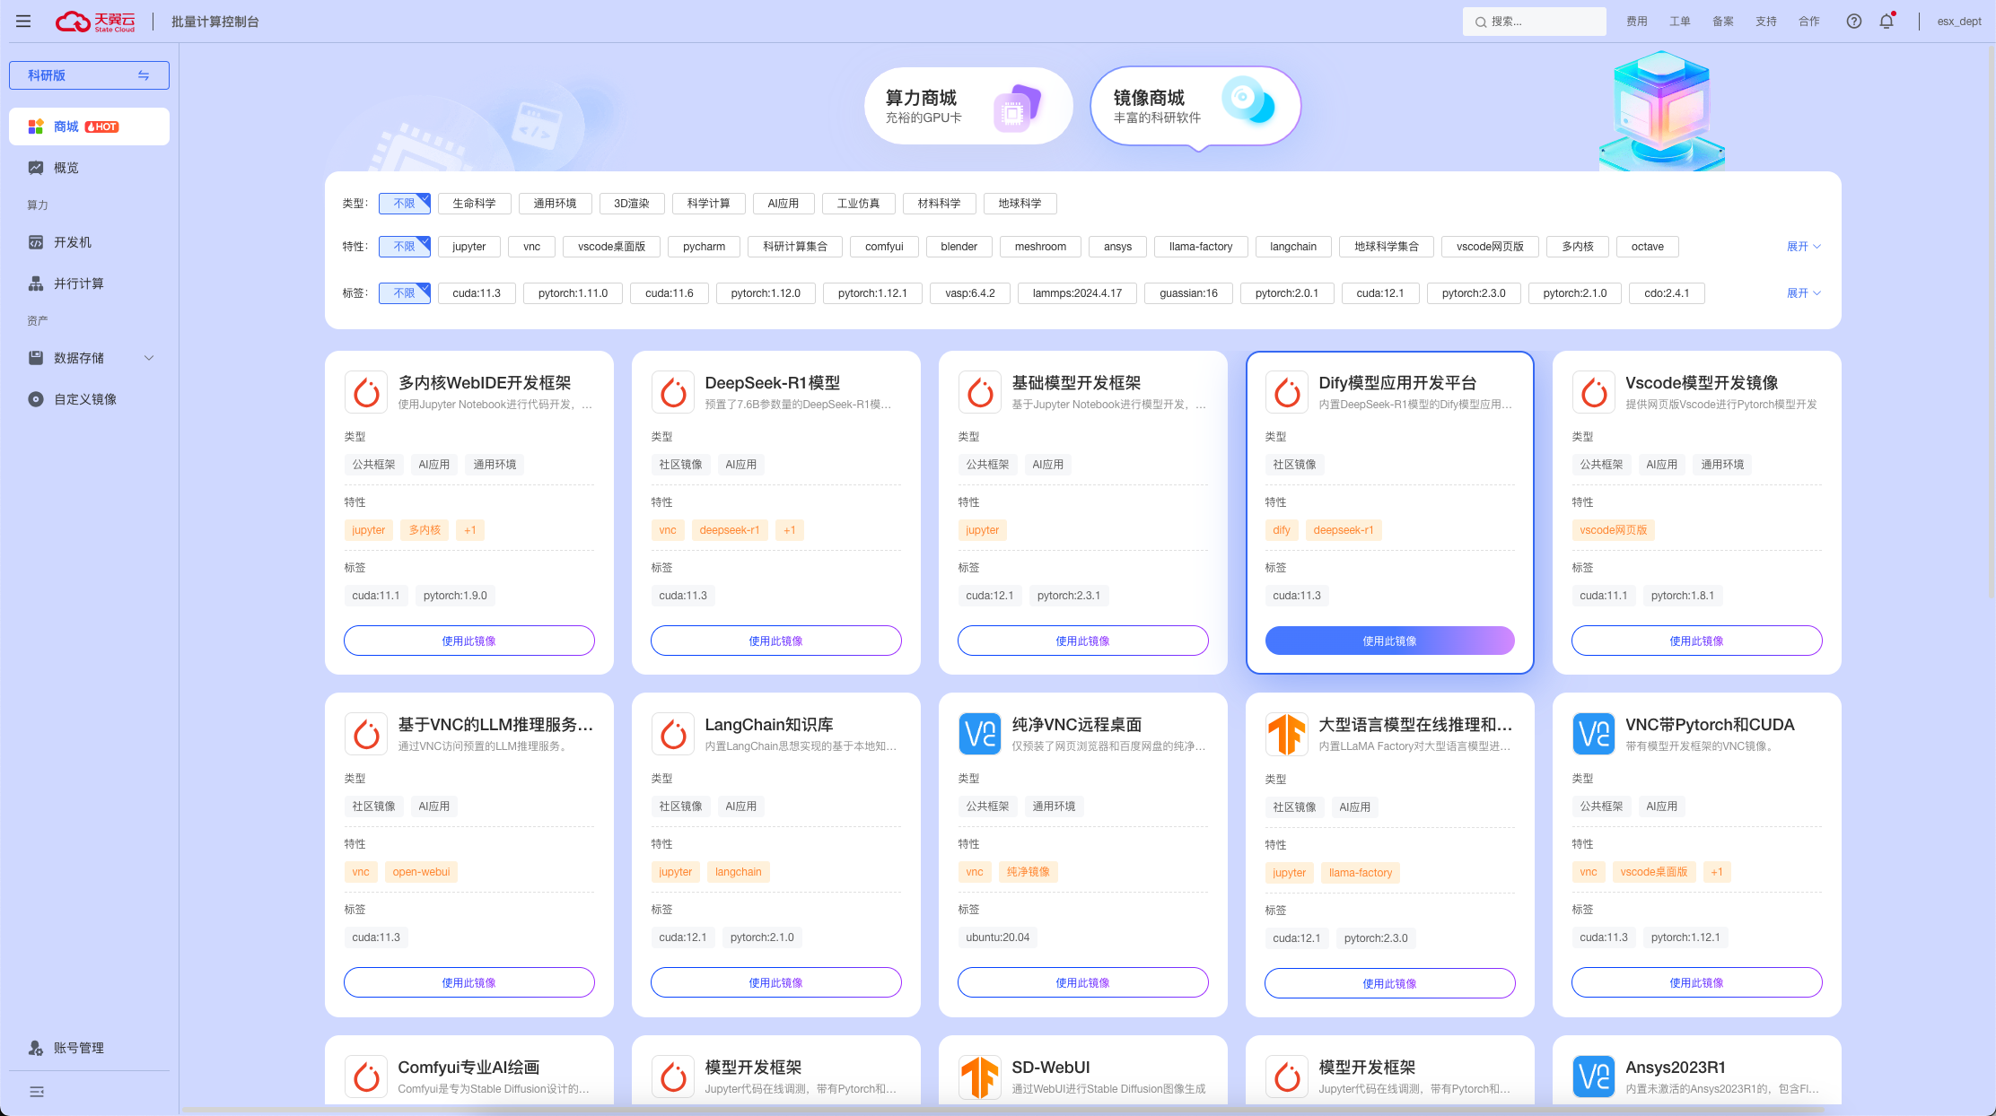
Task: Open the esx_dept account menu
Action: click(x=1959, y=22)
